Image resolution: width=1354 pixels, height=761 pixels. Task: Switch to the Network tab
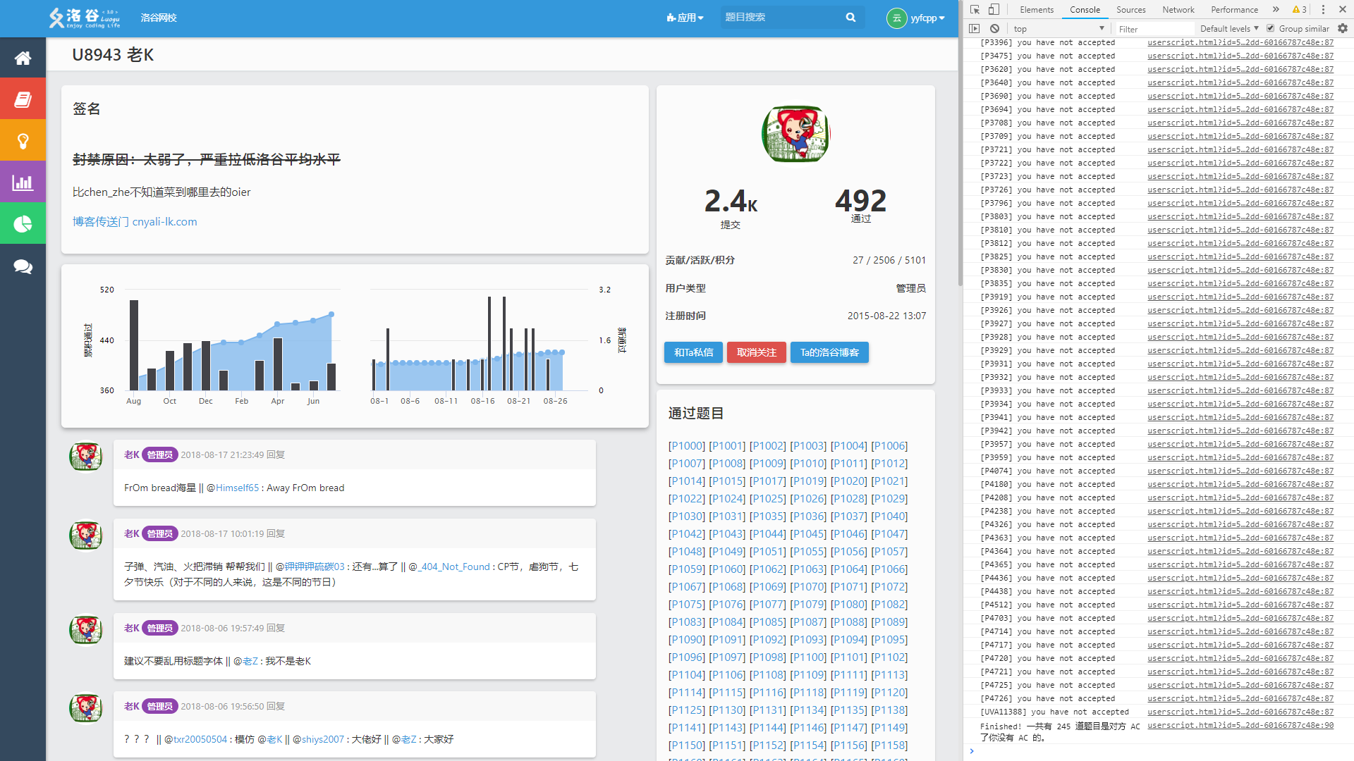point(1178,10)
